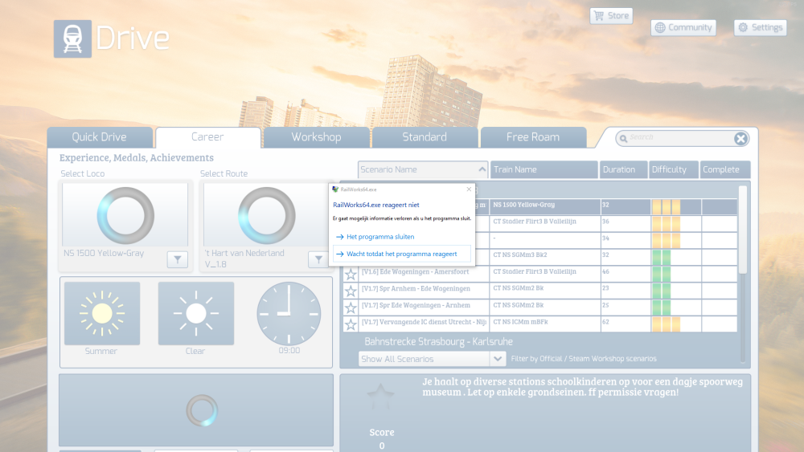Viewport: 804px width, 452px height.
Task: Toggle favorite star for Vervangende IC dienst Utrecht
Action: [x=351, y=324]
